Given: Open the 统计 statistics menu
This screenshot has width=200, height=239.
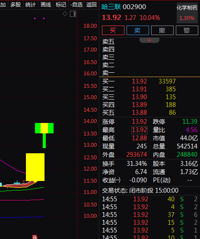Looking at the screenshot, I should coord(31,5).
